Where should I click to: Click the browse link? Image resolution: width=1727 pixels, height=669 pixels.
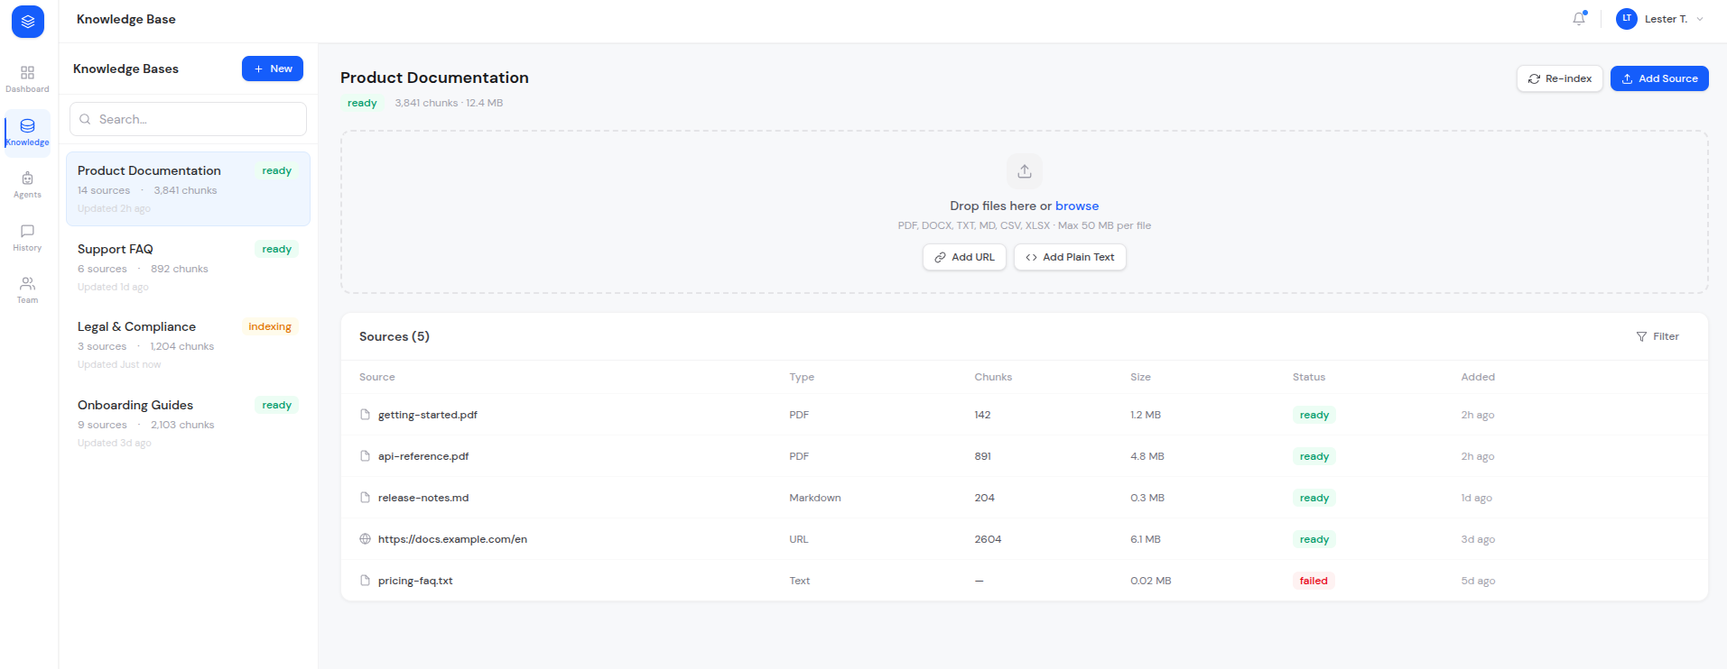[1077, 206]
